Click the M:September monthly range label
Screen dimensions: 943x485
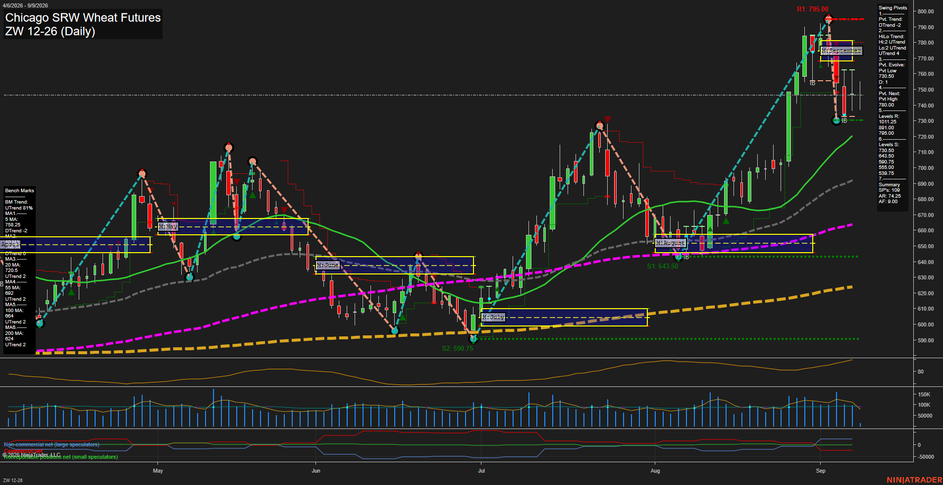[x=841, y=51]
